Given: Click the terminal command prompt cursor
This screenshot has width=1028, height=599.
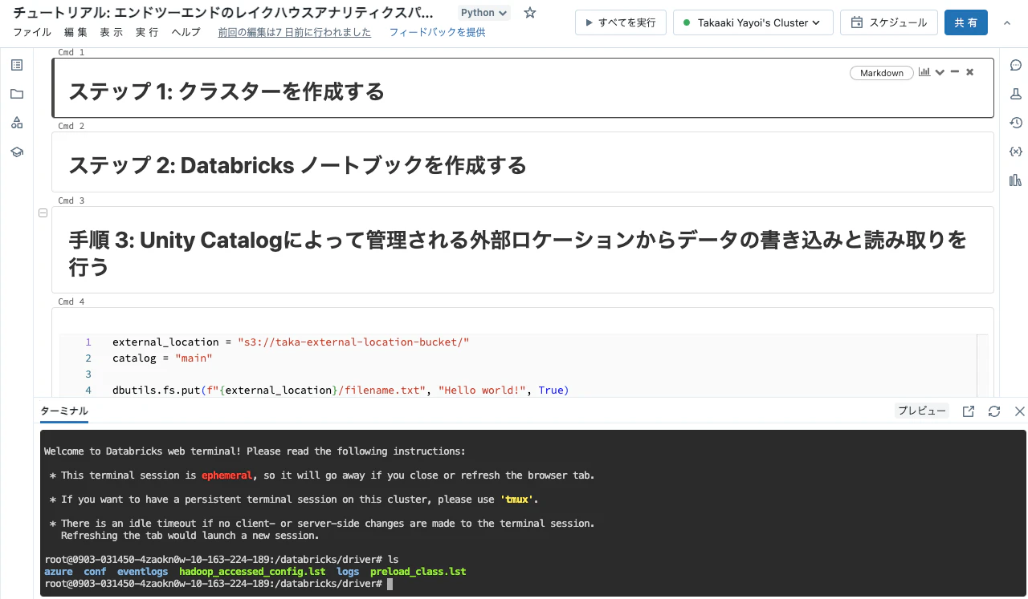Looking at the screenshot, I should pos(390,584).
